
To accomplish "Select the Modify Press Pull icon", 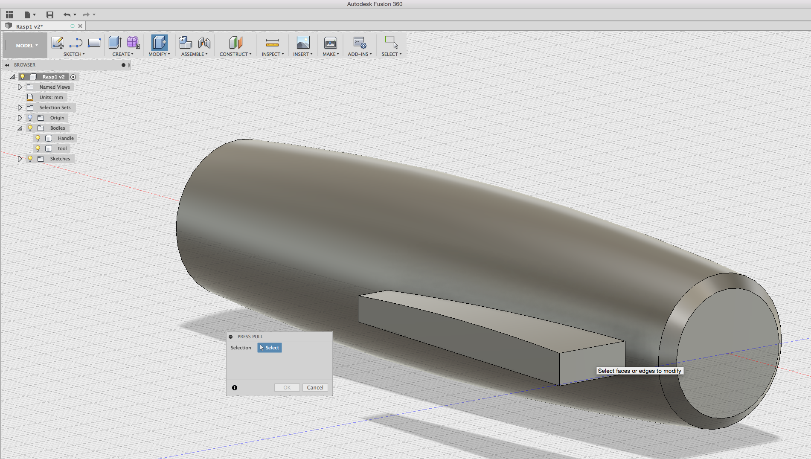I will pos(160,43).
